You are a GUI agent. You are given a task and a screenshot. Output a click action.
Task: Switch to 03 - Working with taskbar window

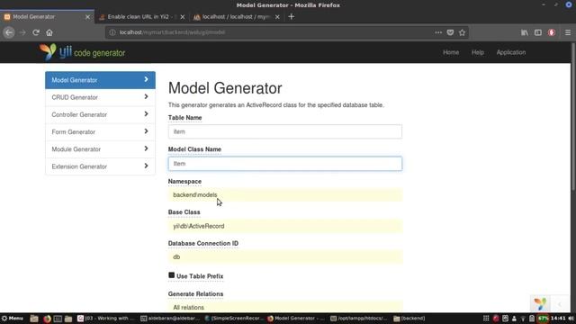106,318
